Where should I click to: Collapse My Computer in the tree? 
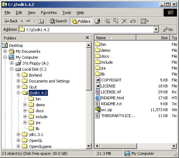pos(5,57)
